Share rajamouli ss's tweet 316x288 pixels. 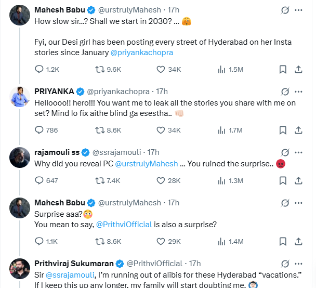[299, 180]
